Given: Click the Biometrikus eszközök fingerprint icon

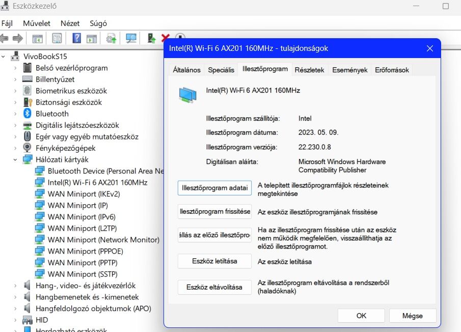Looking at the screenshot, I should click(x=27, y=91).
